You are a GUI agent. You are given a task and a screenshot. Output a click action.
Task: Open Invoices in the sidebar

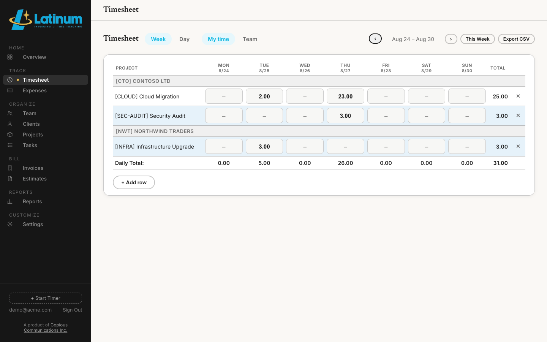pyautogui.click(x=46, y=168)
